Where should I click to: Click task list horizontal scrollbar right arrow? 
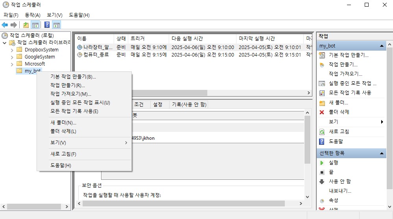[x=308, y=93]
